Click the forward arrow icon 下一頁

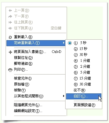tap(10, 16)
